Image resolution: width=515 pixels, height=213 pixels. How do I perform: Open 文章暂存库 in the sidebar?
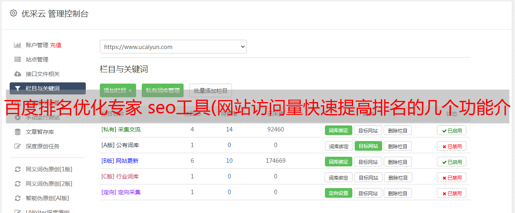[40, 132]
